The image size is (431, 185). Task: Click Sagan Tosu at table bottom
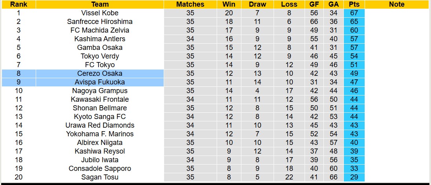[100, 177]
